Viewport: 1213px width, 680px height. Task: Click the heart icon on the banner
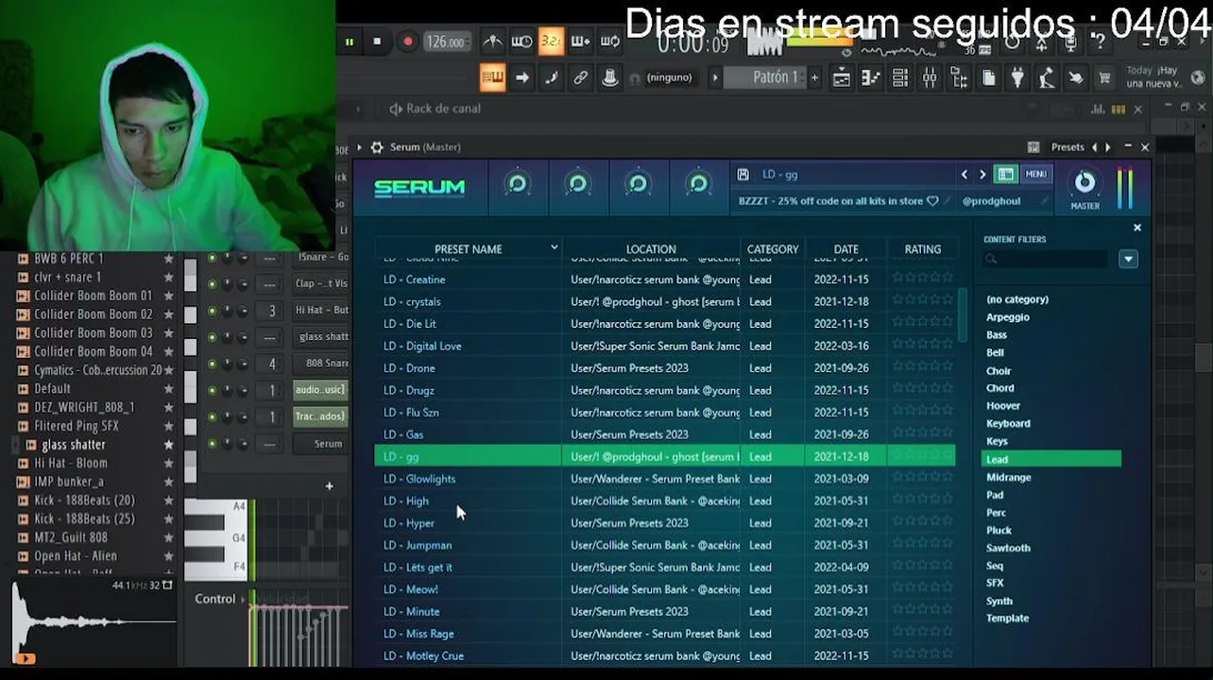tap(932, 201)
